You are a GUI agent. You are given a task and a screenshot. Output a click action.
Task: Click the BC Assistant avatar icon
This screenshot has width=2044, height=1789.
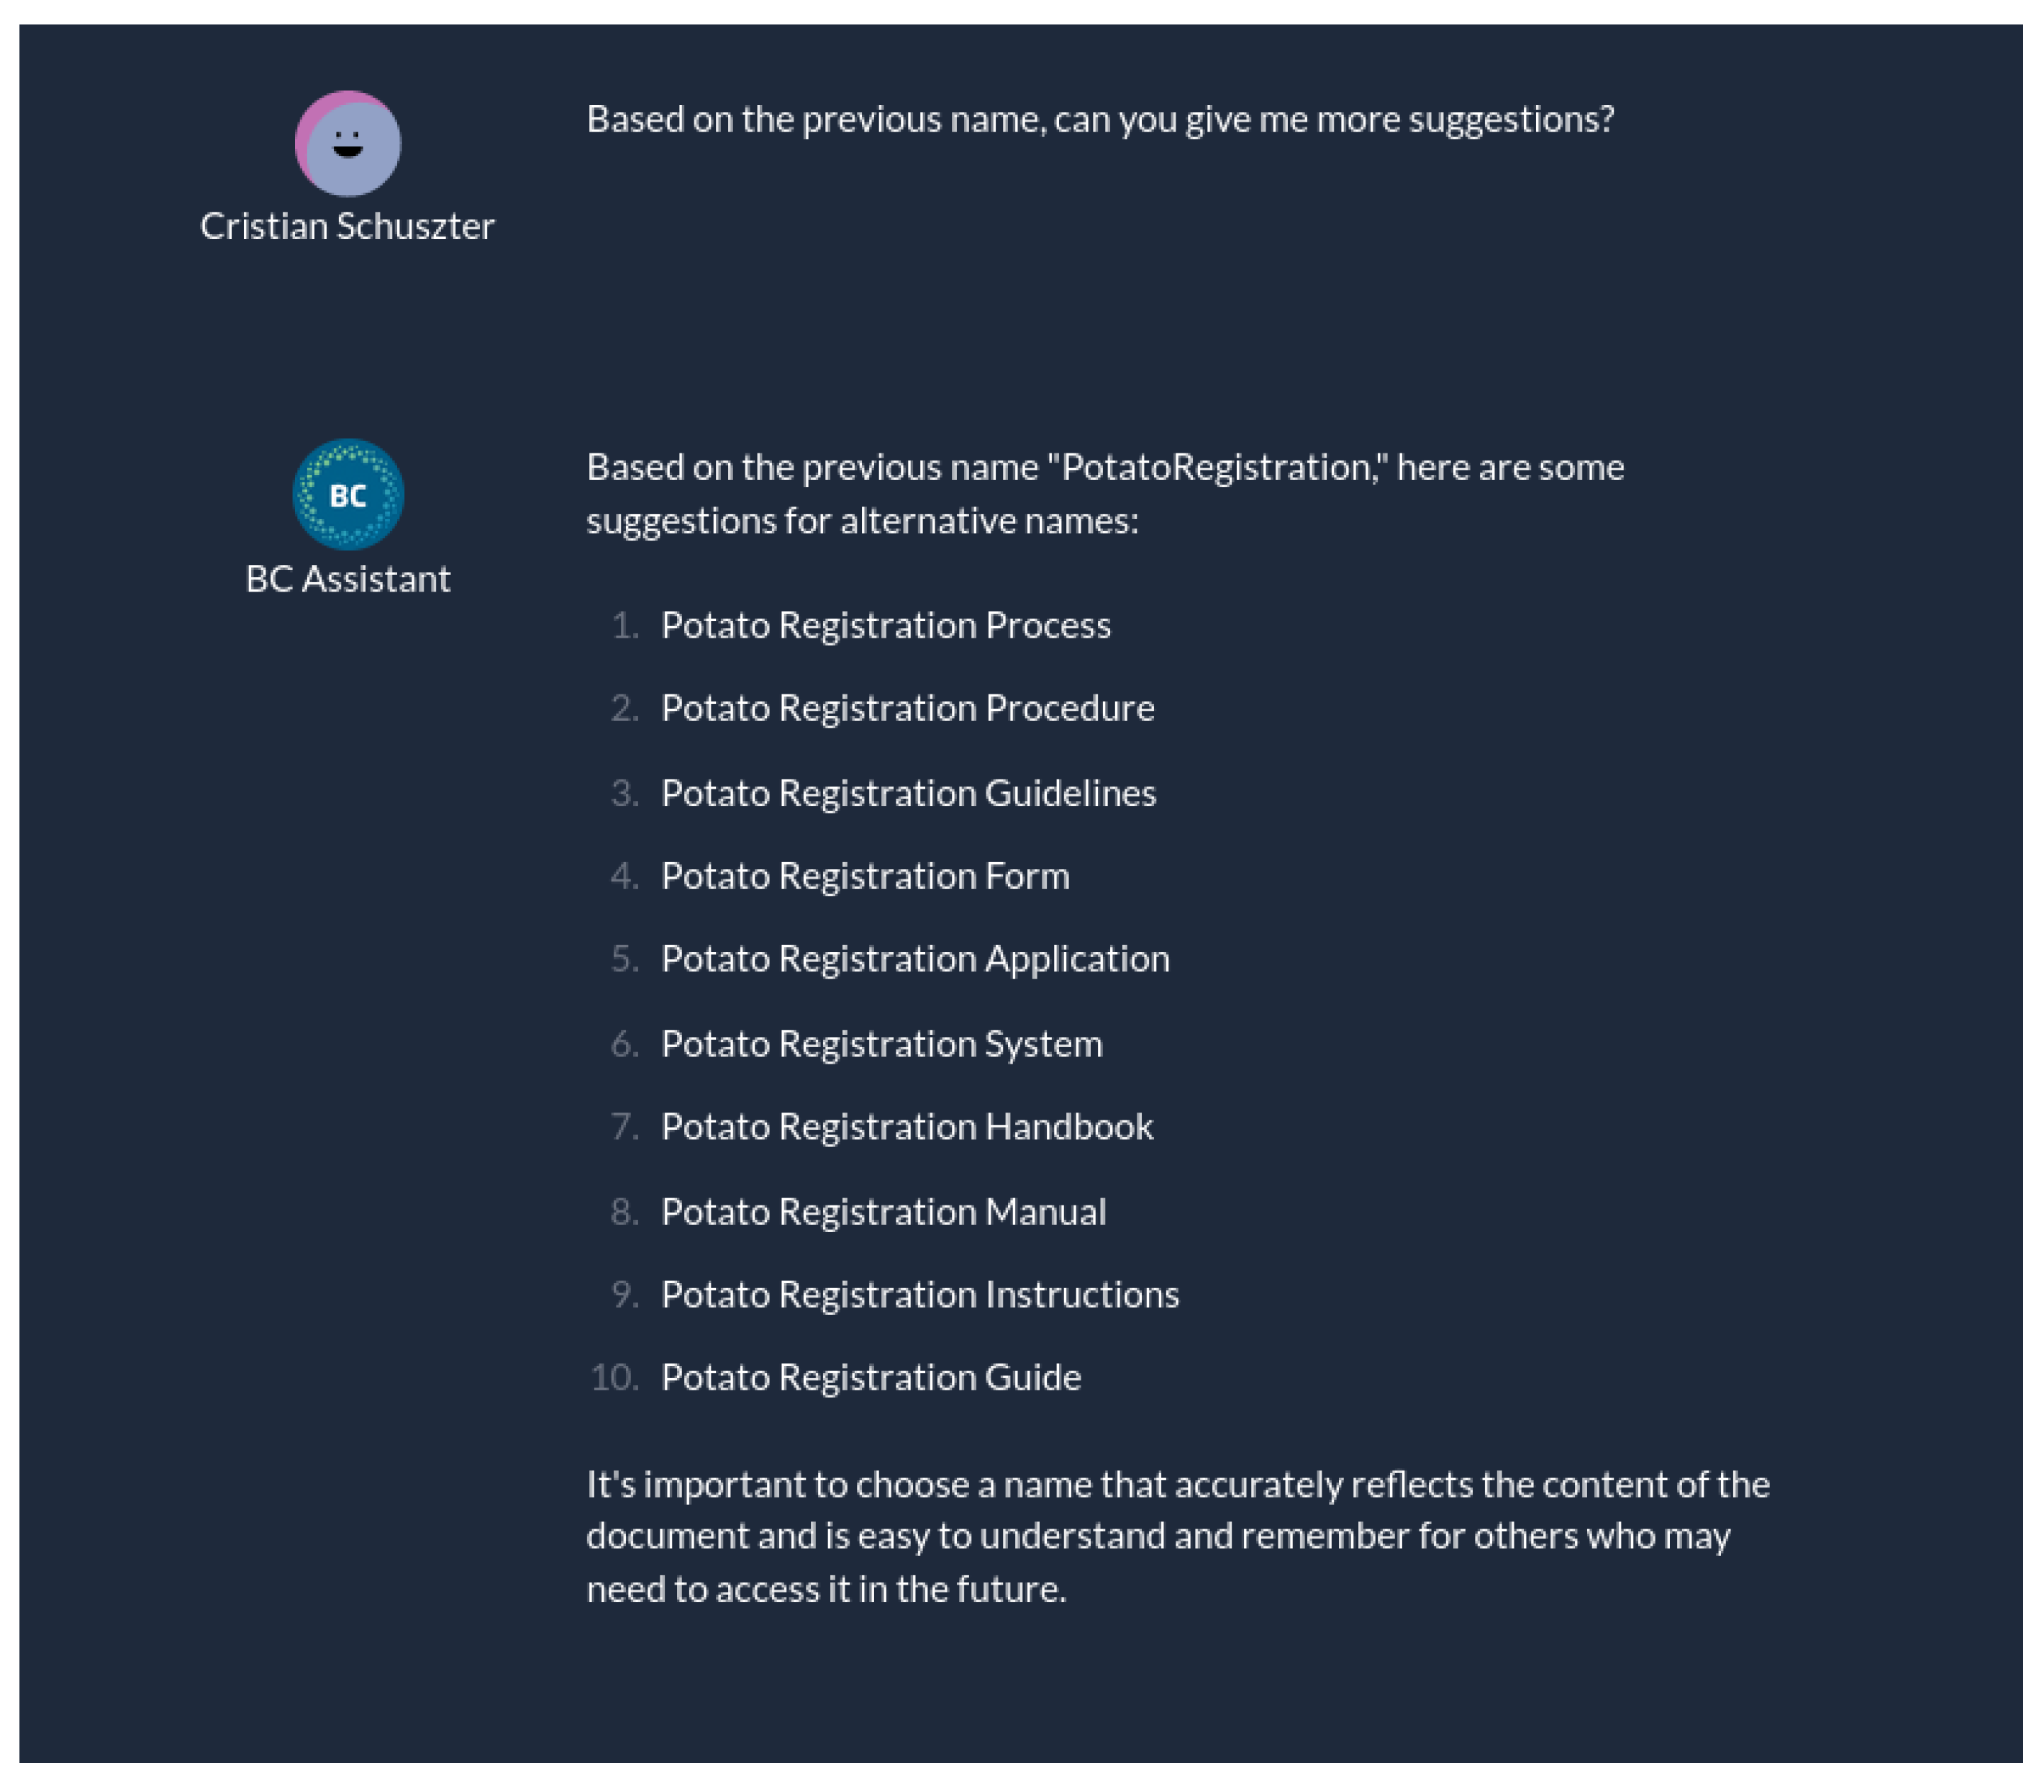click(348, 494)
